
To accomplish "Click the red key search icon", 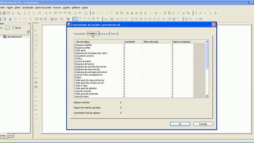I will pos(19,13).
